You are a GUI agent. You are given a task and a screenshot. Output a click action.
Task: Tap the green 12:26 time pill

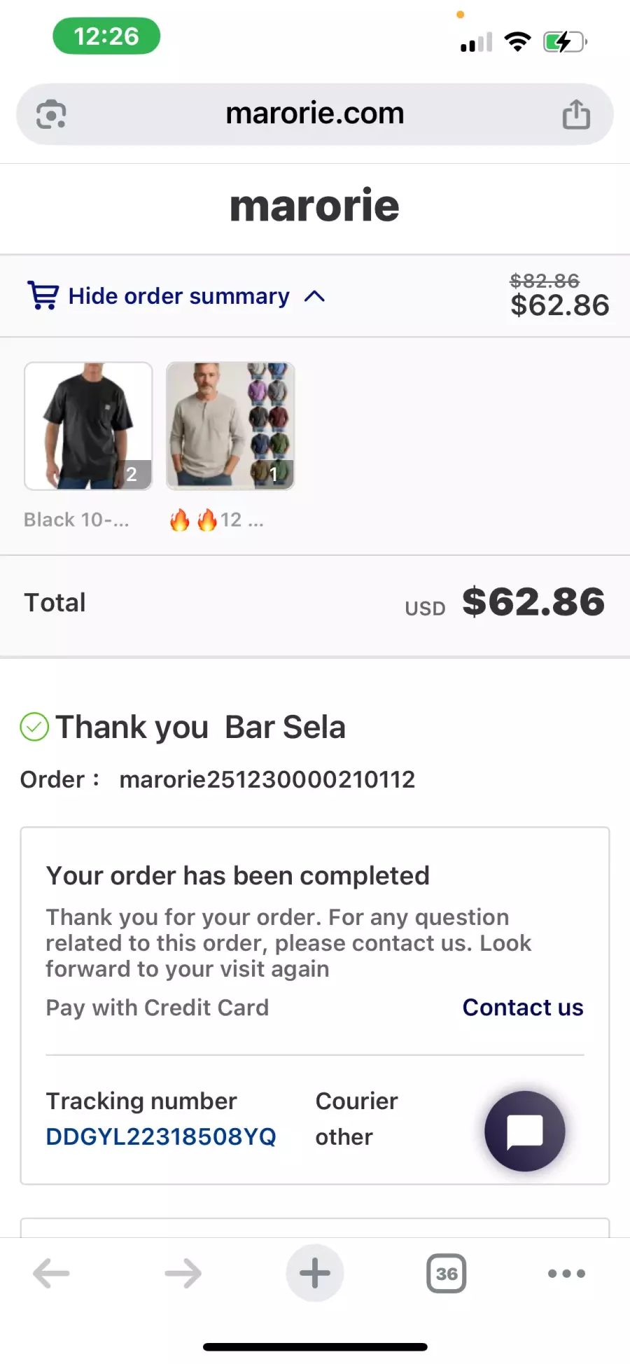[106, 36]
